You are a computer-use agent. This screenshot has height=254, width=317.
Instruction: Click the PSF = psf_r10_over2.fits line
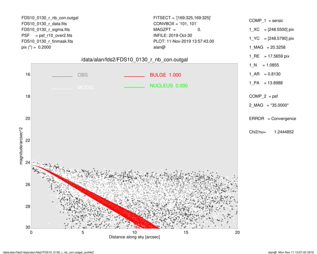click(47, 36)
